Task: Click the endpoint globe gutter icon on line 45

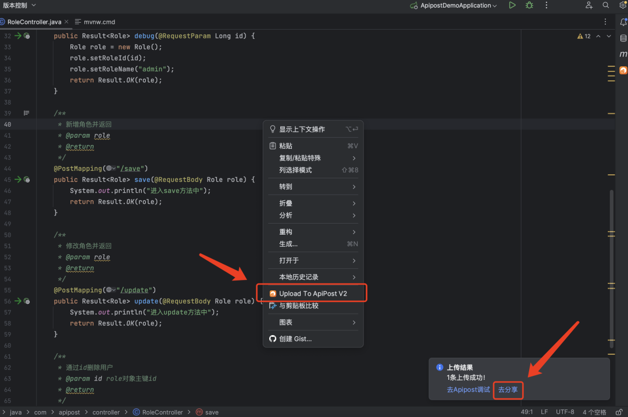Action: tap(27, 179)
